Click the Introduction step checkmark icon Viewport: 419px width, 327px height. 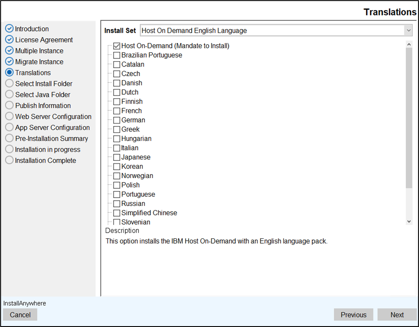(x=9, y=29)
